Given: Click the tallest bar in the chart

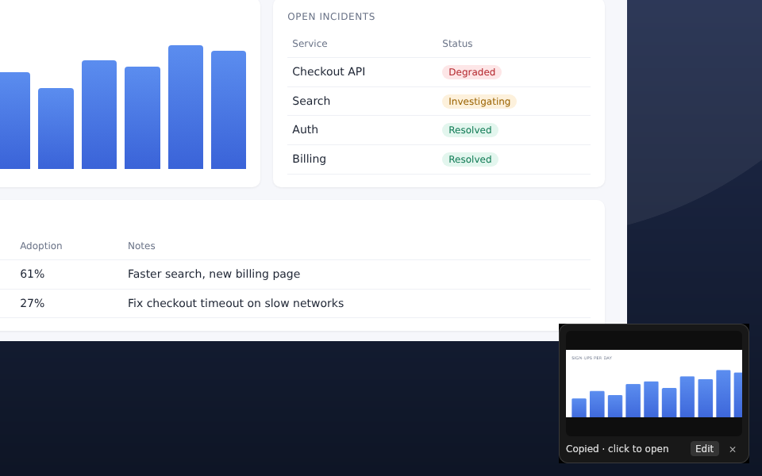Looking at the screenshot, I should pyautogui.click(x=186, y=107).
